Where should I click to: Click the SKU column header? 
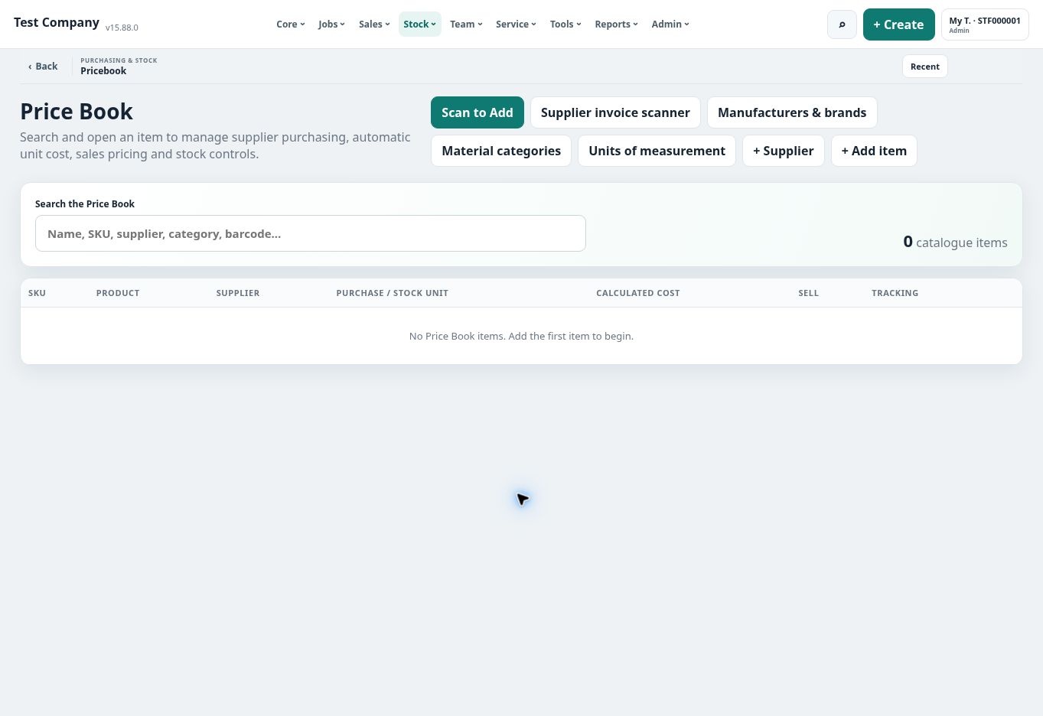click(37, 293)
